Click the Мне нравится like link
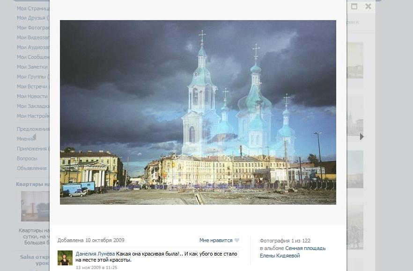The image size is (413, 271). tap(216, 240)
